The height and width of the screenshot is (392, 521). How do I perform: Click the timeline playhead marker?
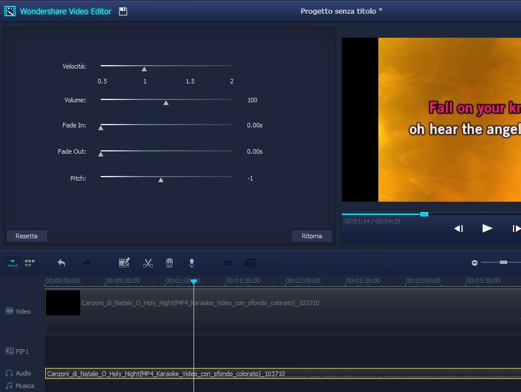[194, 281]
